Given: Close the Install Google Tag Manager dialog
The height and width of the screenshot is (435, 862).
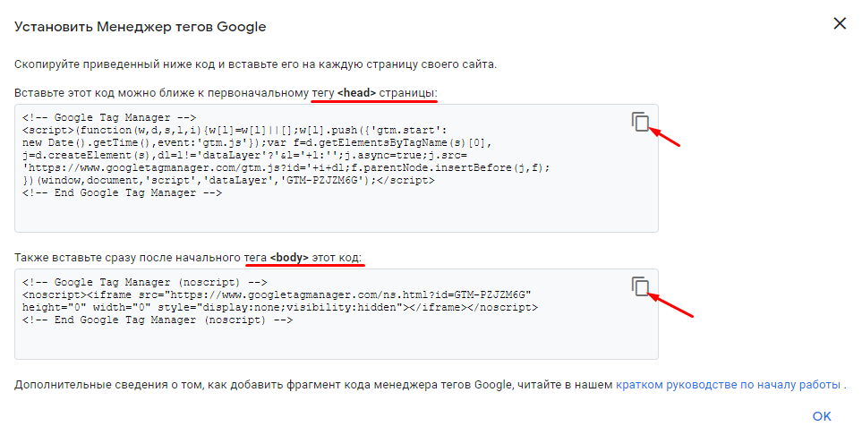Looking at the screenshot, I should [x=840, y=24].
